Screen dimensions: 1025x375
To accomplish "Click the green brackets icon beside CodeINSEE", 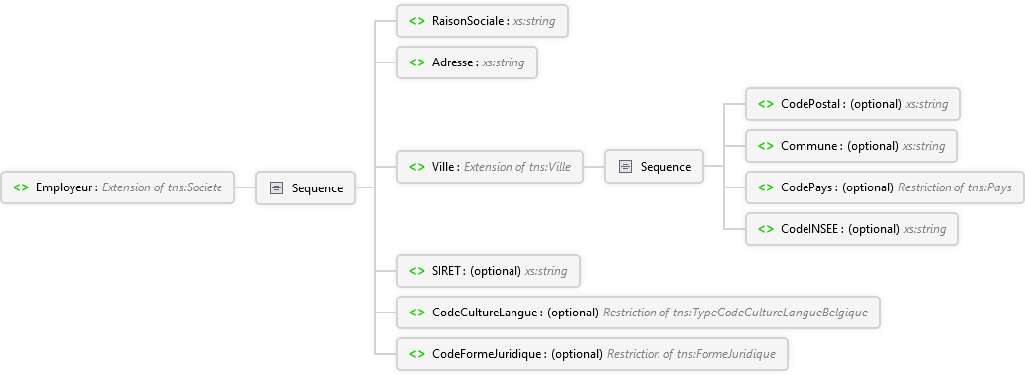I will pos(766,229).
